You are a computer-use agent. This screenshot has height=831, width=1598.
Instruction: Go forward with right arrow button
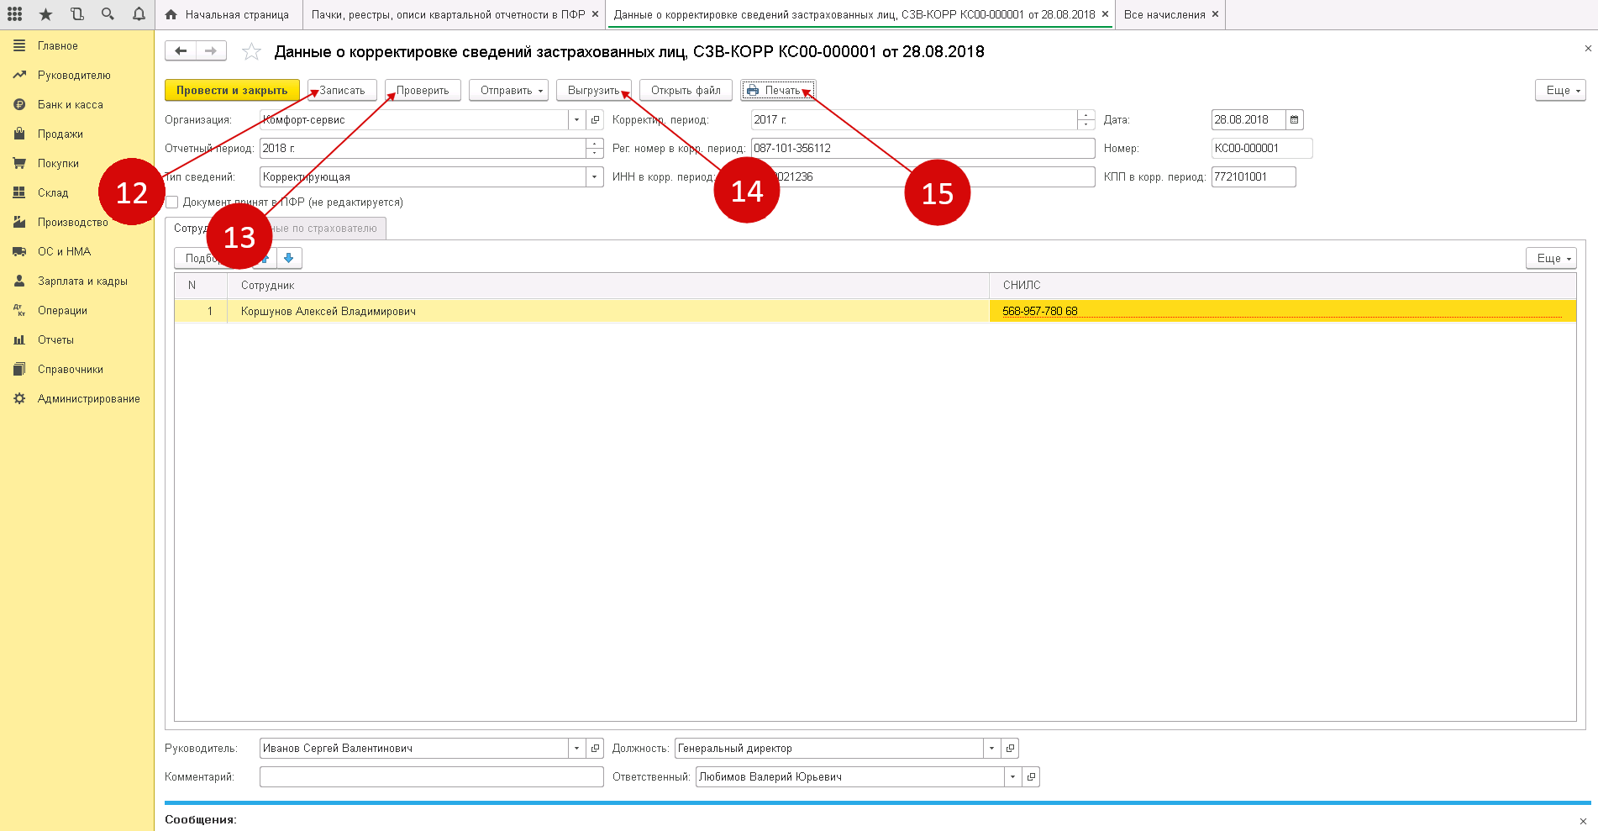click(211, 51)
